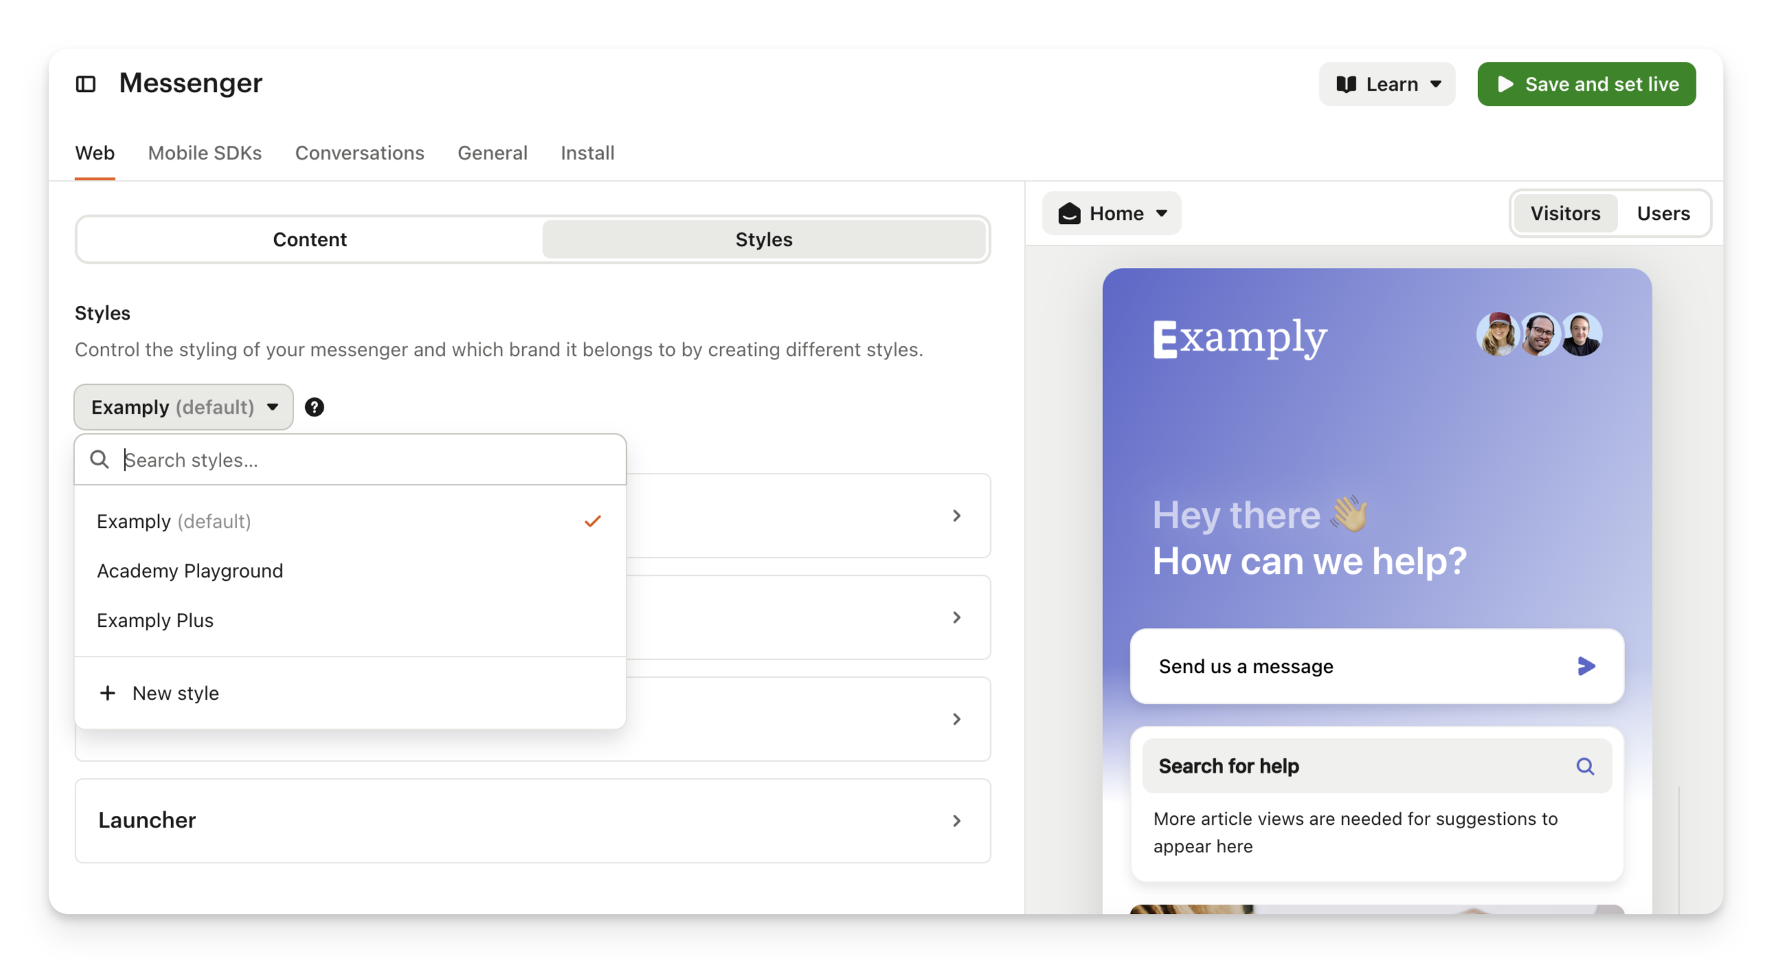Switch to the Content segment
Image resolution: width=1772 pixels, height=963 pixels.
pyautogui.click(x=310, y=239)
